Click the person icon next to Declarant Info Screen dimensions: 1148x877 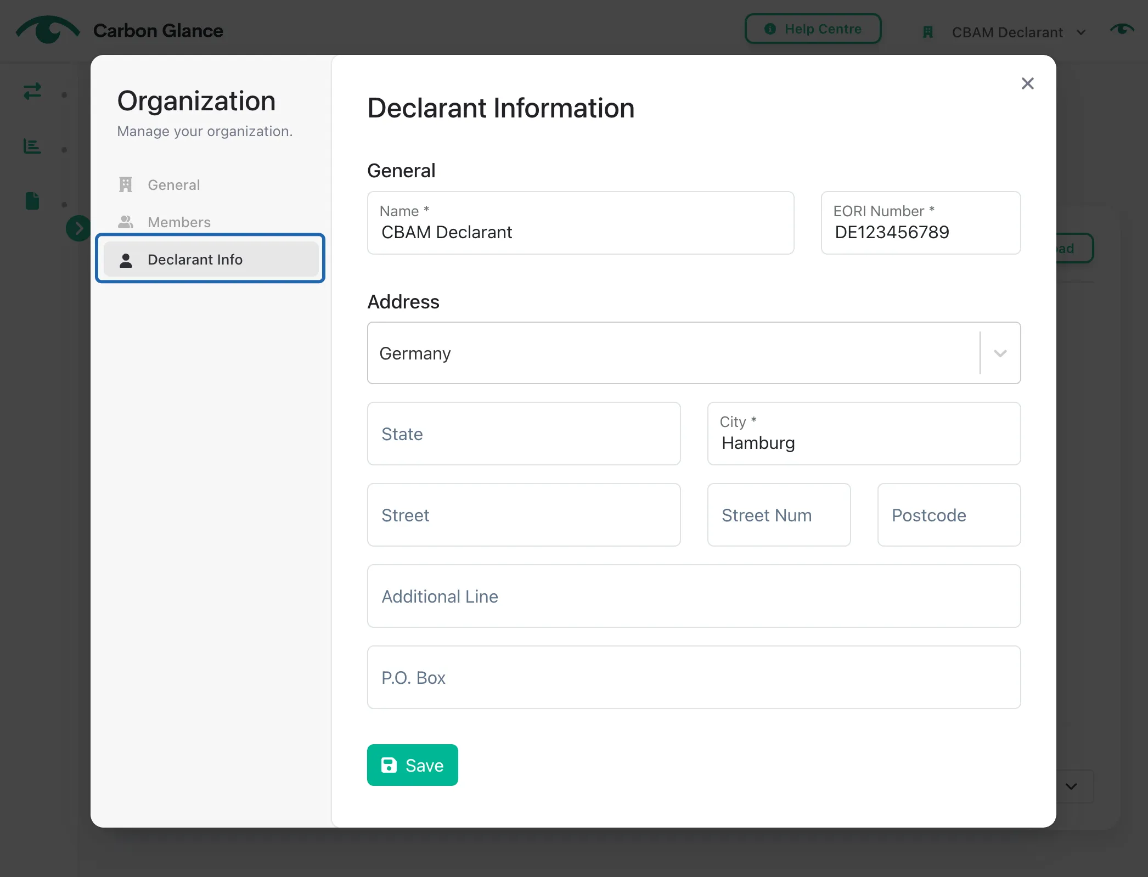click(126, 260)
